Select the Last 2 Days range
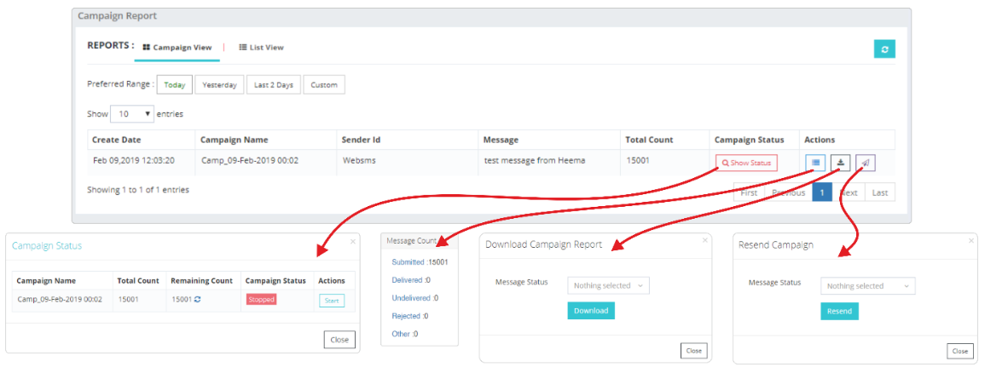The width and height of the screenshot is (985, 373). coord(274,84)
